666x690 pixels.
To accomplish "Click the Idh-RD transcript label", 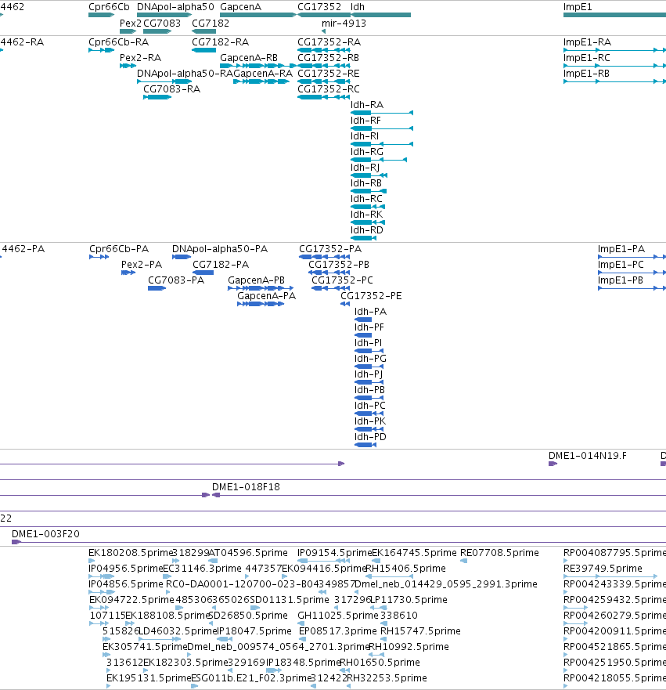I will (367, 230).
